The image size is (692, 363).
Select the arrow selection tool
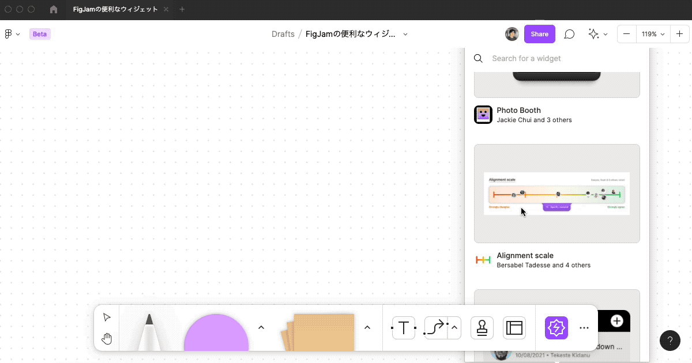pos(107,316)
